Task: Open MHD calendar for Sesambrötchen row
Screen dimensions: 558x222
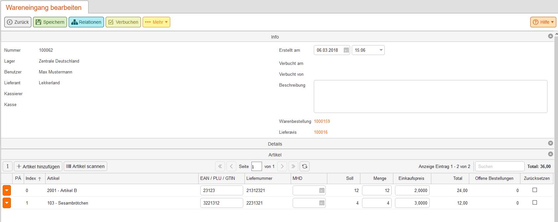Action: pyautogui.click(x=322, y=203)
